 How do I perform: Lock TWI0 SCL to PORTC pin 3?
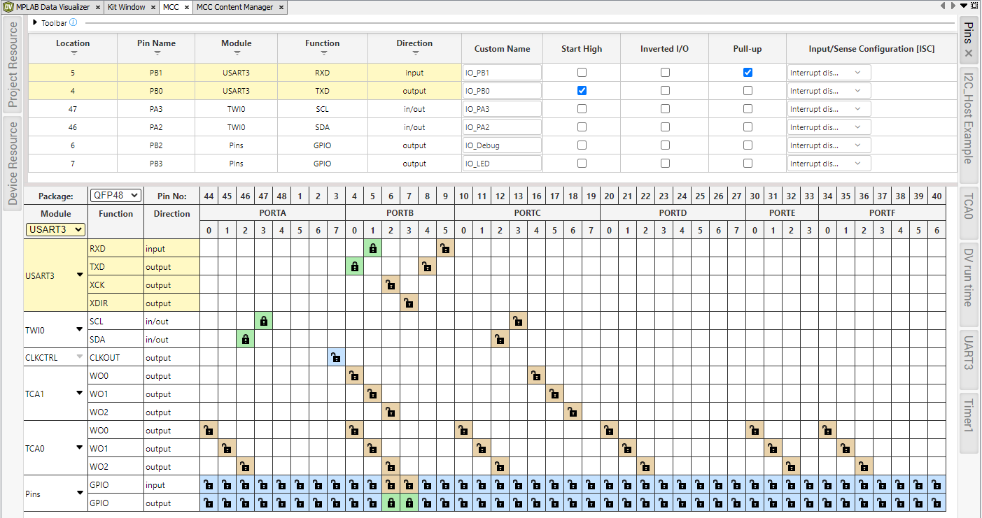[518, 321]
